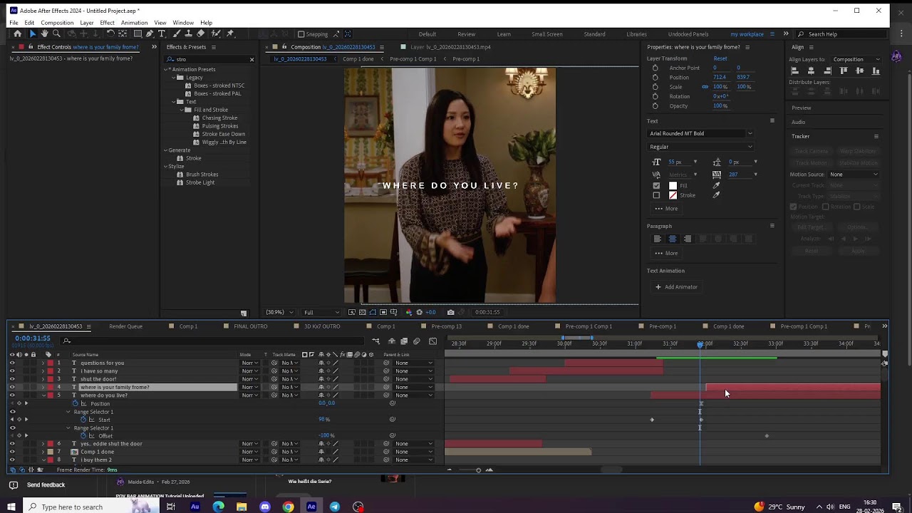912x513 pixels.
Task: Open the Full resolution dropdown
Action: coord(321,312)
